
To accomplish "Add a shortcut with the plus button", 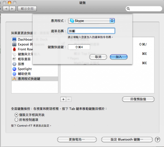I will [x=63, y=99].
